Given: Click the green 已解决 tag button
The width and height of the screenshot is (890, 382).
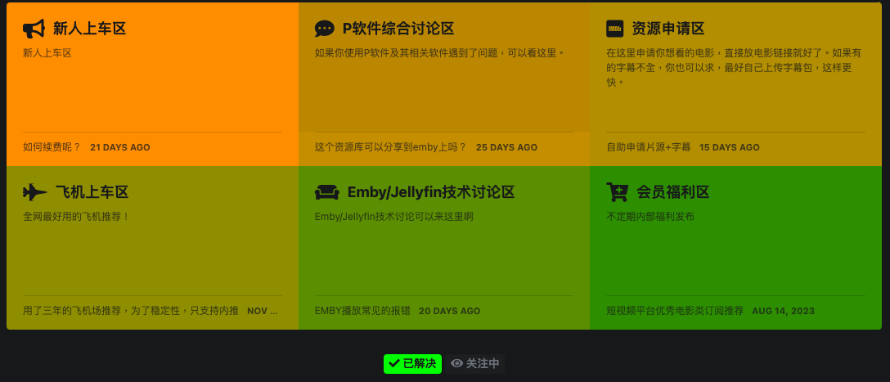Looking at the screenshot, I should [412, 364].
